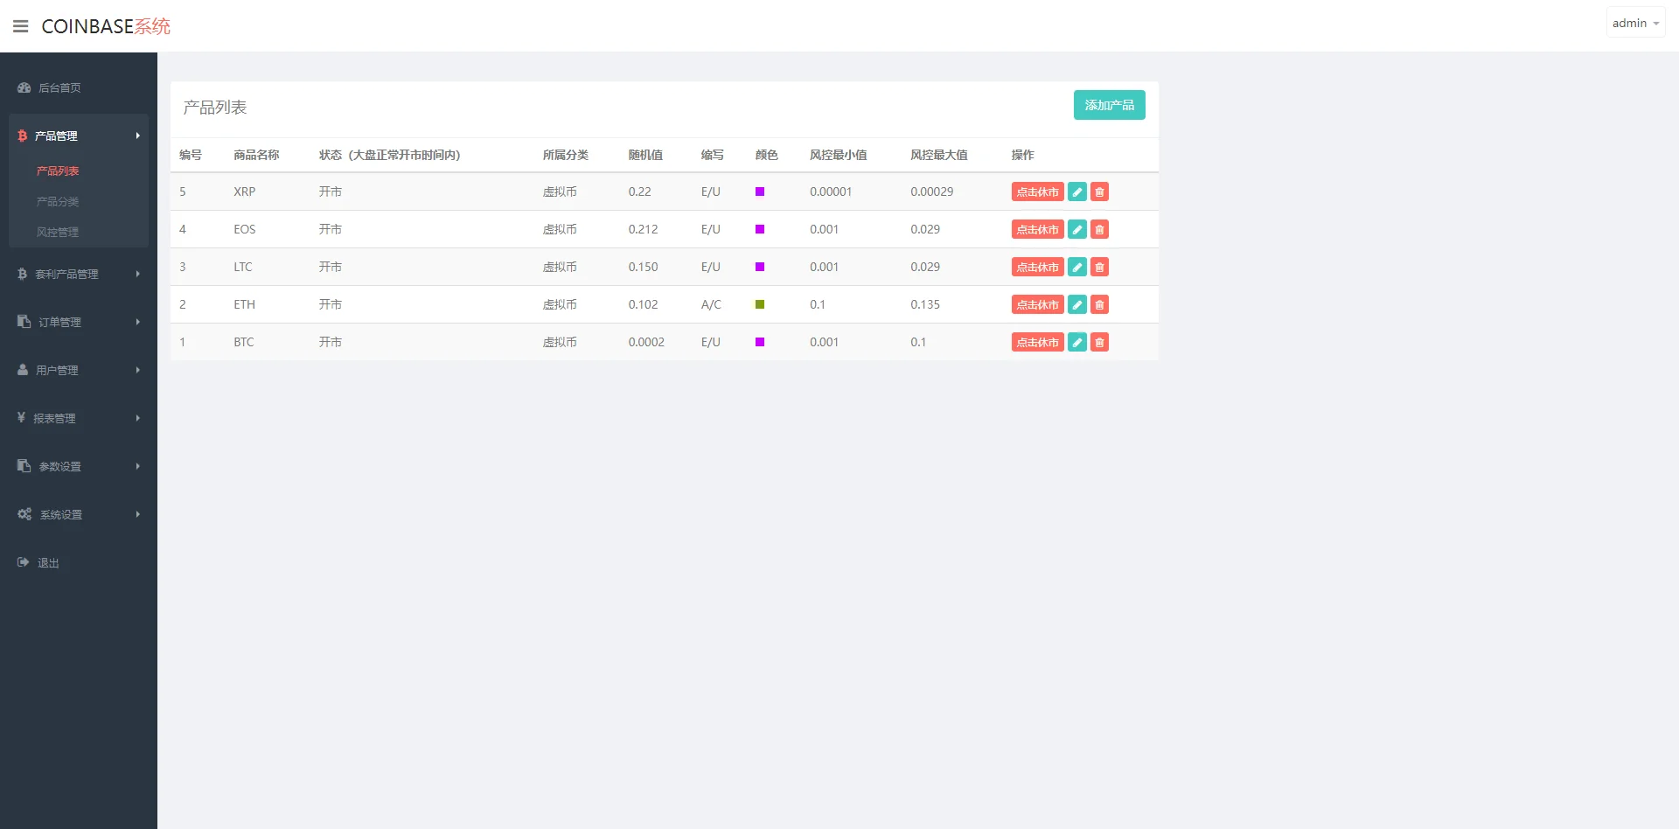The image size is (1679, 829).
Task: Toggle XRP market closed with 点击休市
Action: click(1037, 192)
